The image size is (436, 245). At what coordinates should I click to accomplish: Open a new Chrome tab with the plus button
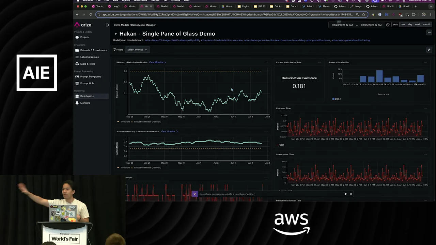(x=415, y=6)
